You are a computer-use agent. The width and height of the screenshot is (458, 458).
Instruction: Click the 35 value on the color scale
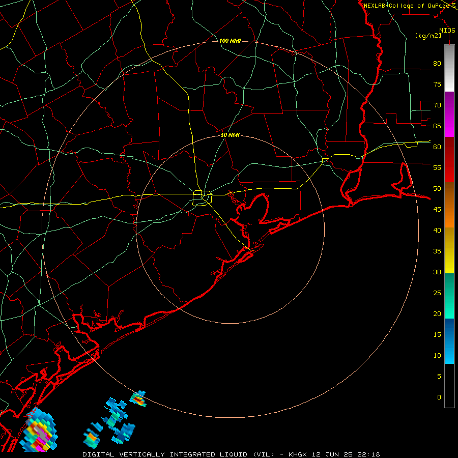(x=437, y=251)
